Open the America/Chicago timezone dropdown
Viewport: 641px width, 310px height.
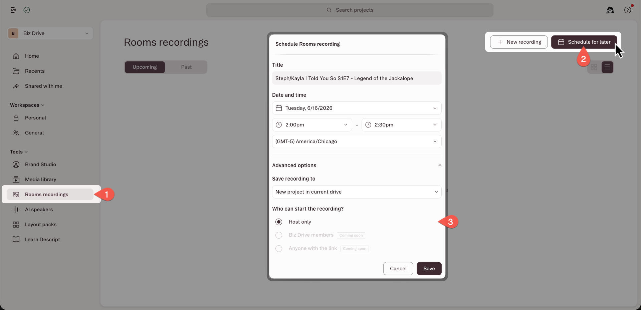click(x=357, y=141)
